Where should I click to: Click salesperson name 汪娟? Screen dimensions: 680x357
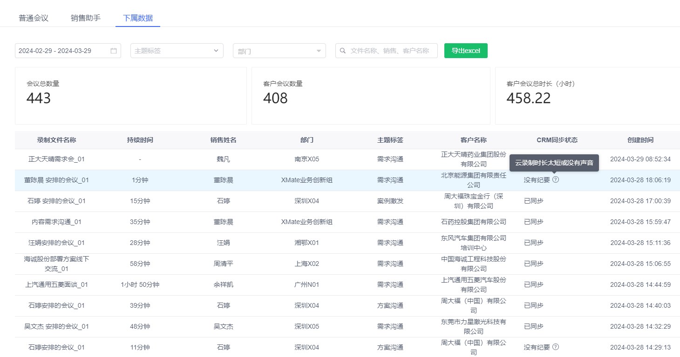224,243
